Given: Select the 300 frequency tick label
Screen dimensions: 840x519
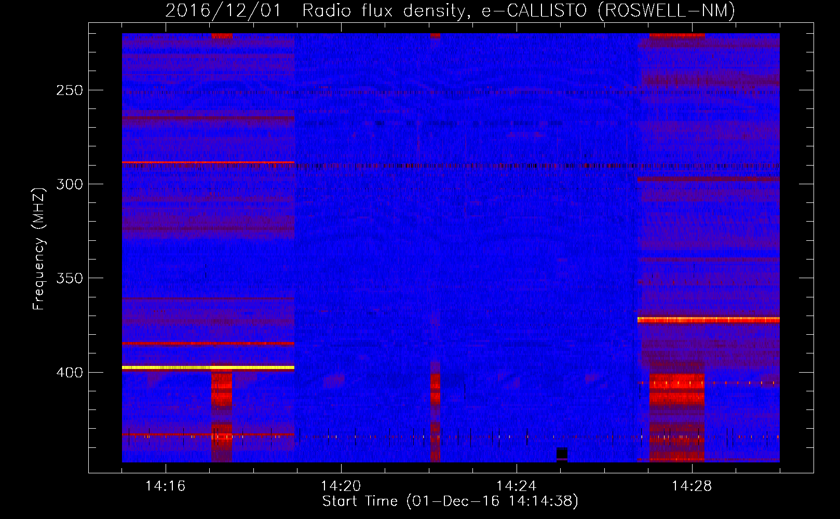Looking at the screenshot, I should tap(70, 184).
